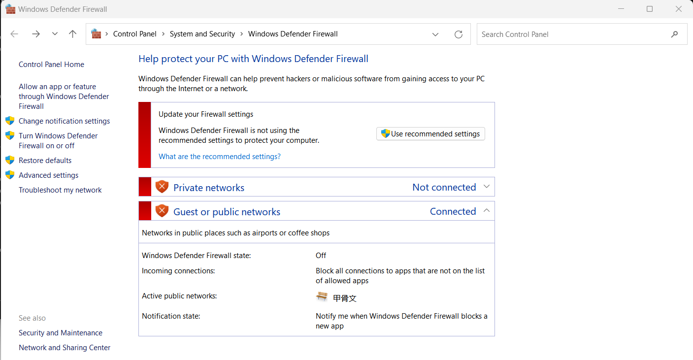Click the Connected status text

point(453,211)
